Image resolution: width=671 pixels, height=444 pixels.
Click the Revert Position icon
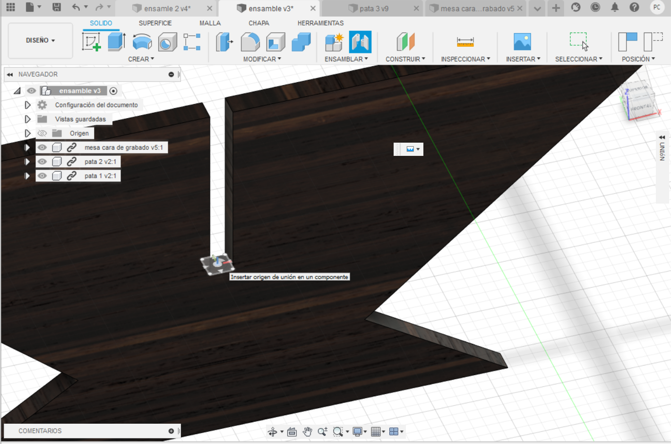[x=653, y=42]
